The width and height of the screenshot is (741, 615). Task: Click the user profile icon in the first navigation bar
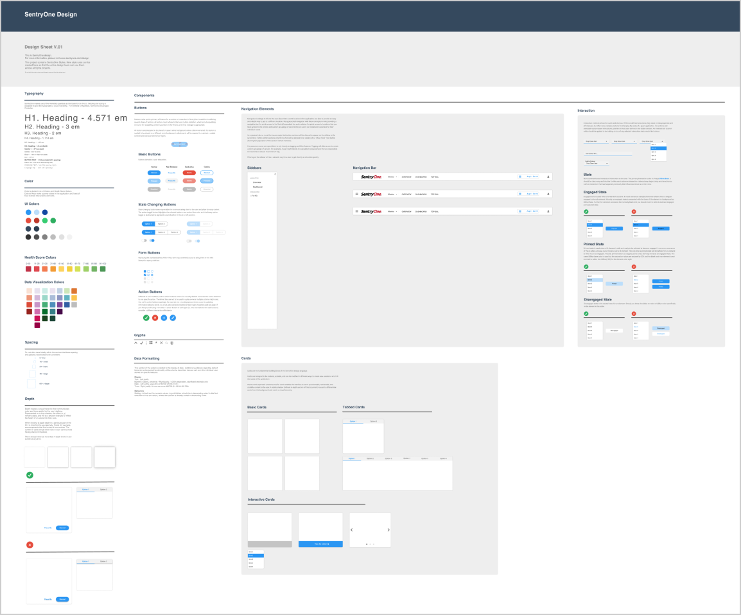(548, 176)
